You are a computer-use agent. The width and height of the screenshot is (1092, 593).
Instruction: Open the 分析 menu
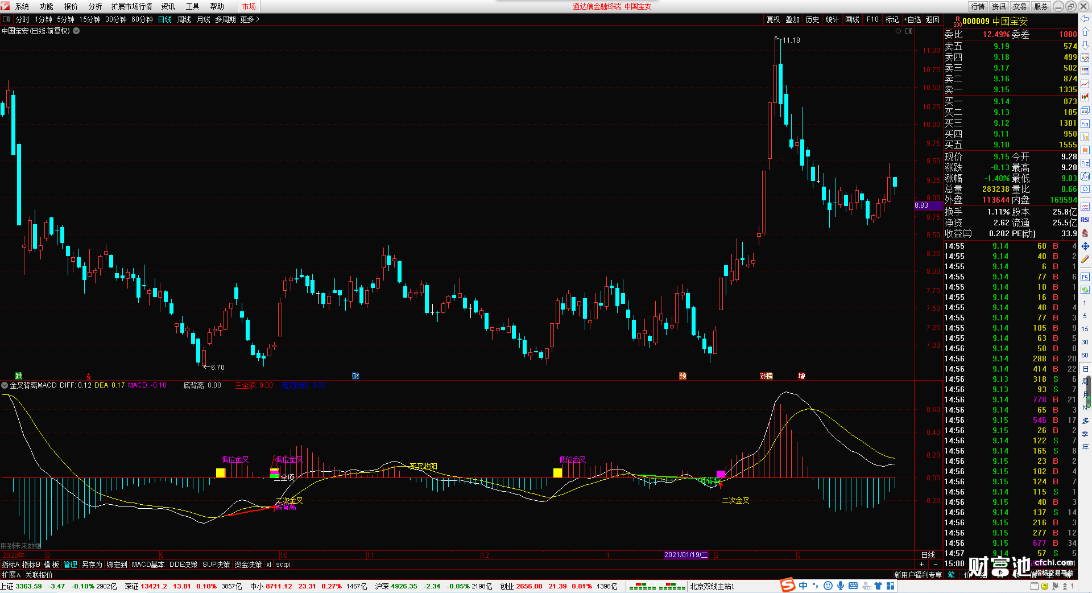[x=96, y=6]
